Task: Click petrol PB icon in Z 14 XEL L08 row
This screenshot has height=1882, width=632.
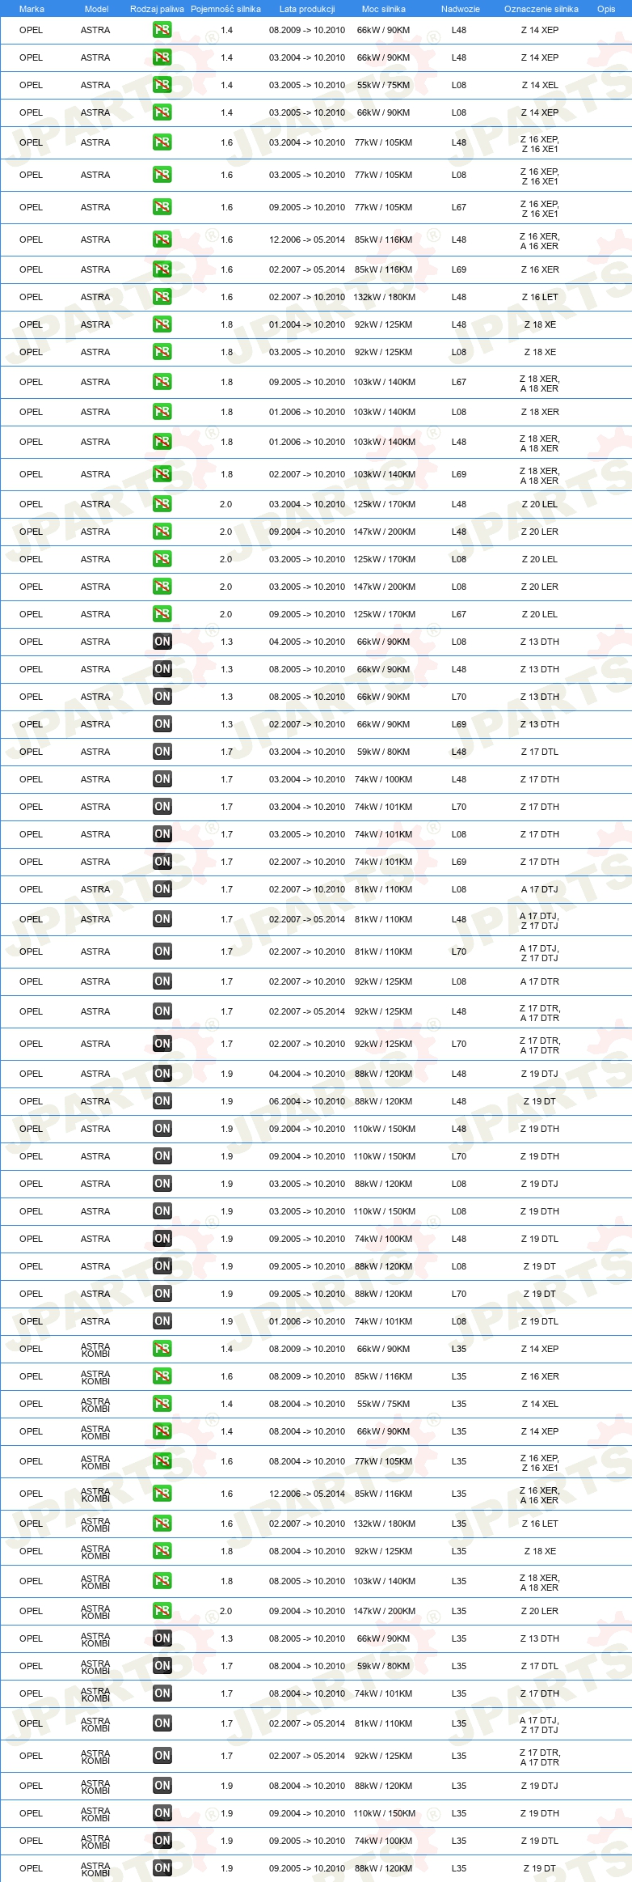Action: (162, 85)
